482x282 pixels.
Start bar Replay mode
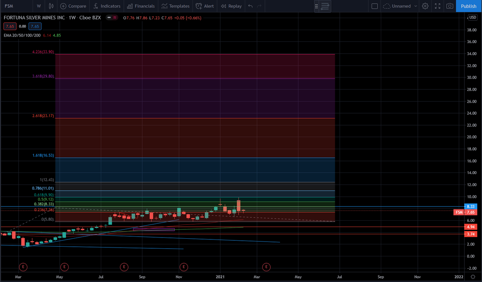pyautogui.click(x=232, y=6)
